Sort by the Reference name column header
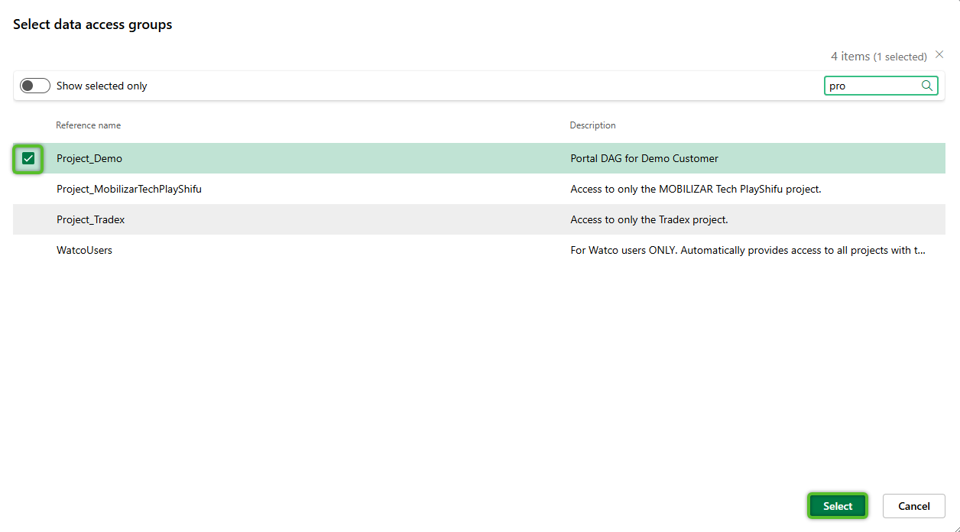Viewport: 960px width, 532px height. click(89, 125)
